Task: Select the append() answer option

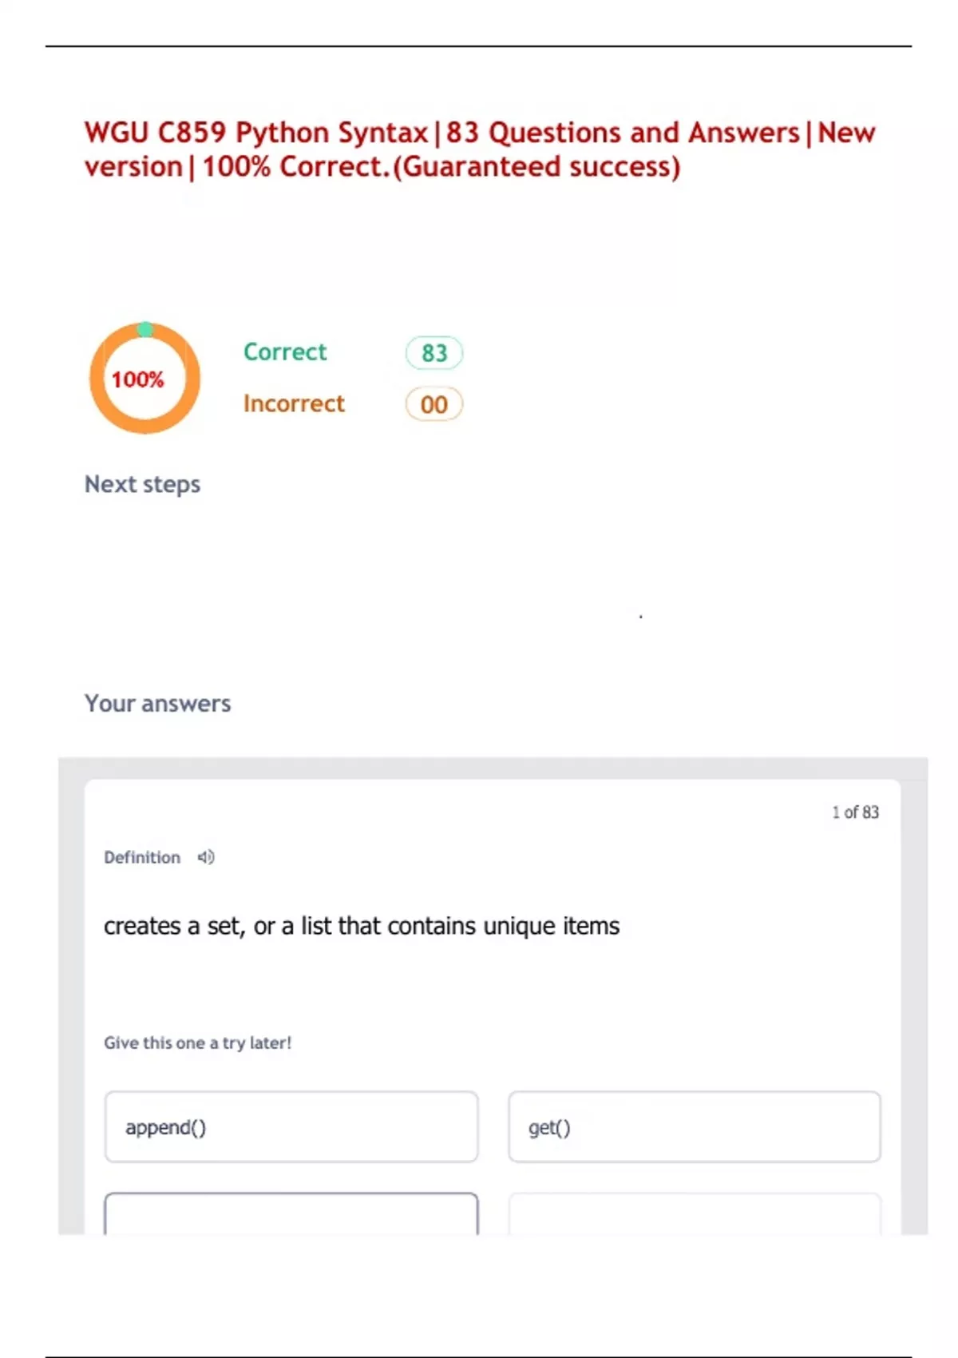Action: (291, 1127)
